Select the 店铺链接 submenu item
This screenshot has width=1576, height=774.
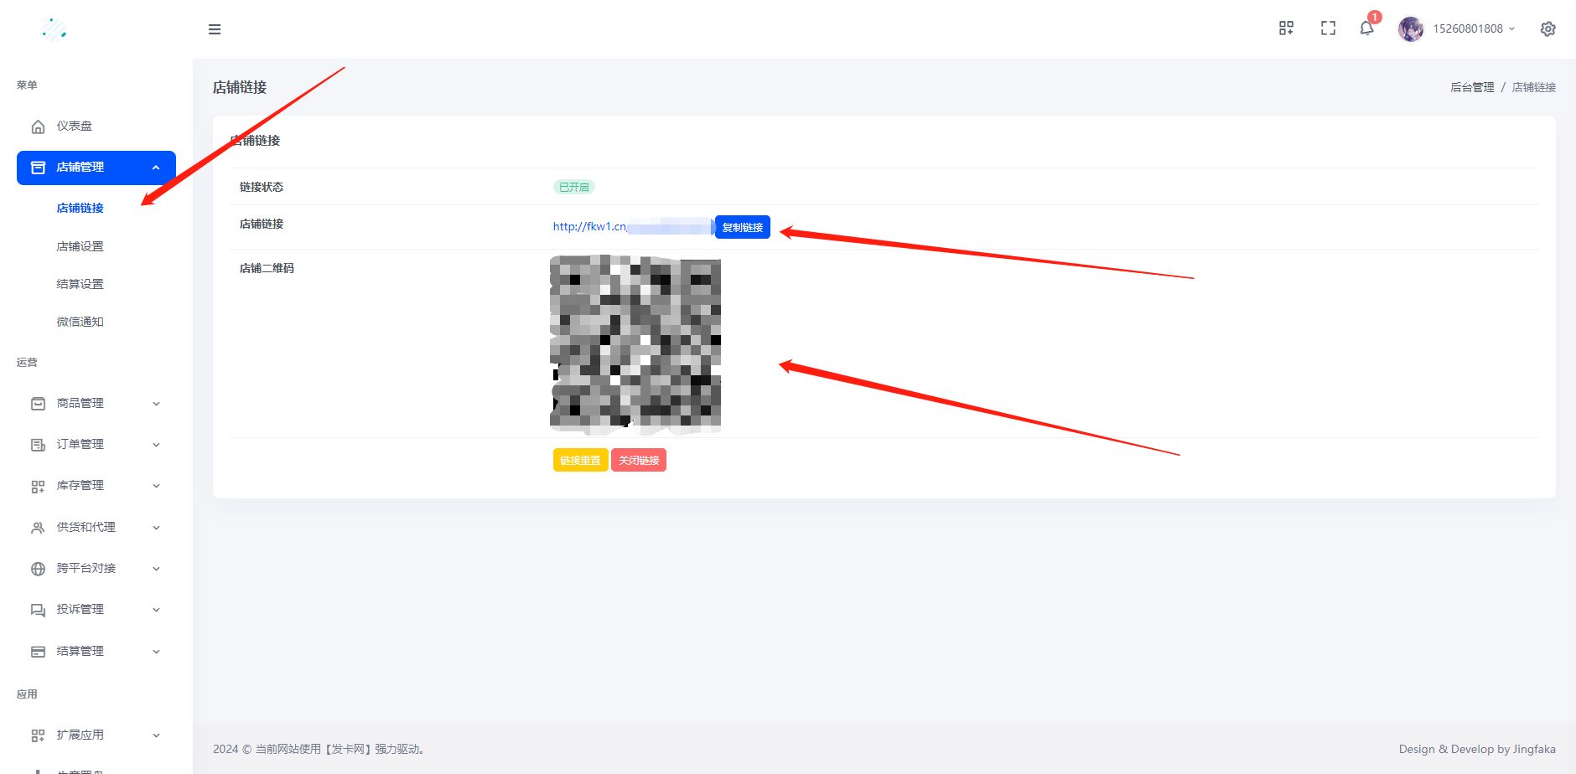[x=80, y=208]
